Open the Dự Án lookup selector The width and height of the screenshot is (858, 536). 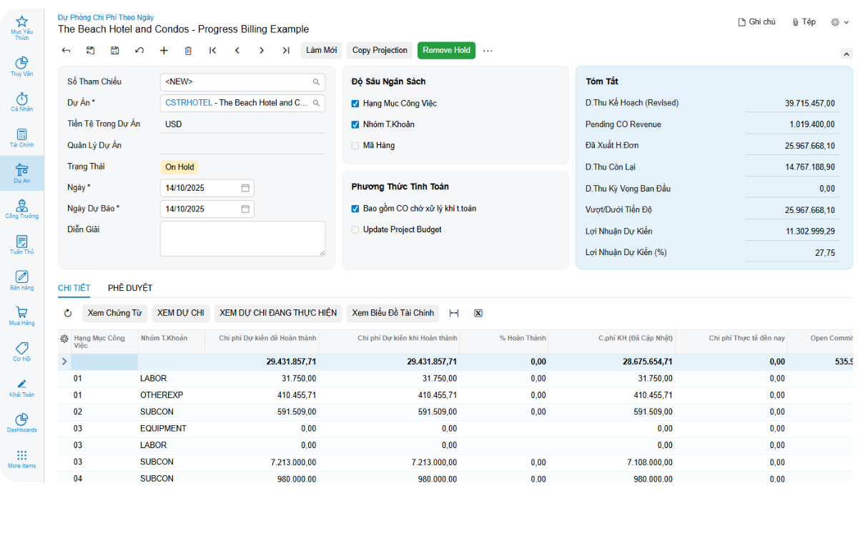pyautogui.click(x=315, y=103)
